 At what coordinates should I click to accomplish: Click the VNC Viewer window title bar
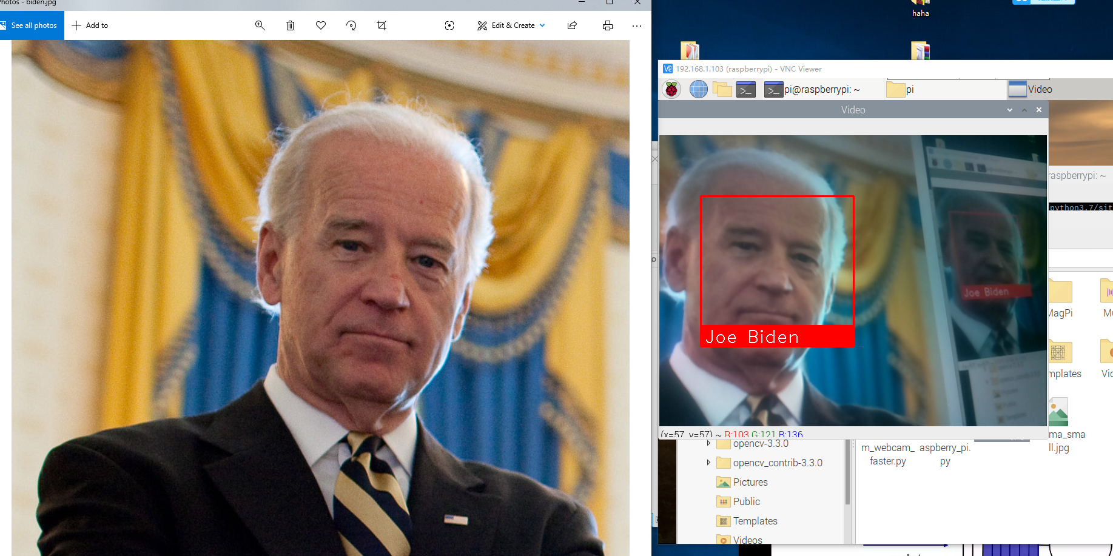click(x=886, y=69)
